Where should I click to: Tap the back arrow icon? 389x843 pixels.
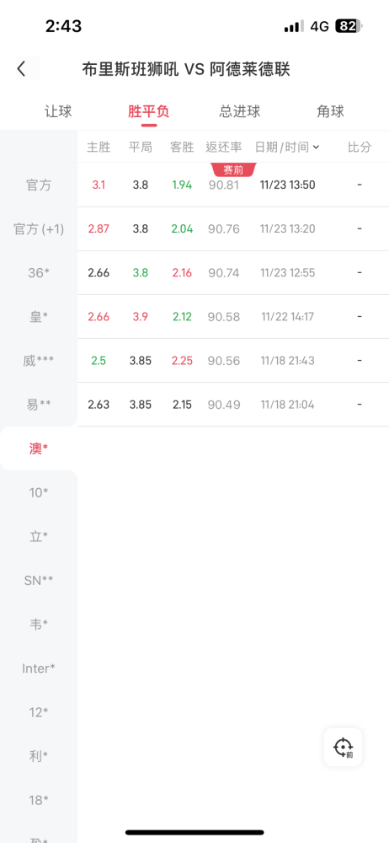tap(22, 69)
